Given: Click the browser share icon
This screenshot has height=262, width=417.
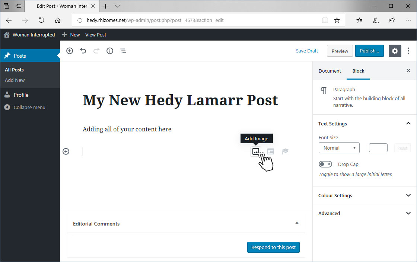Looking at the screenshot, I should coord(392,20).
